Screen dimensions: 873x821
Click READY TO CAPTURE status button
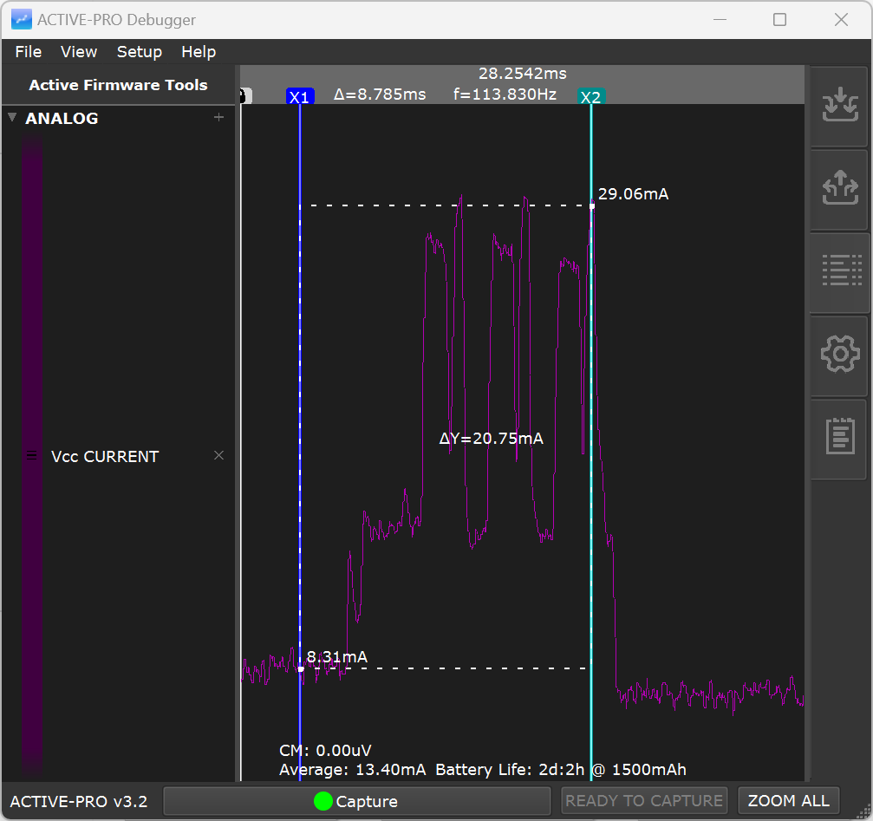644,801
